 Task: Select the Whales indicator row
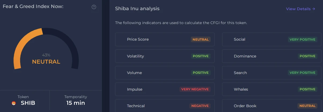(272, 89)
